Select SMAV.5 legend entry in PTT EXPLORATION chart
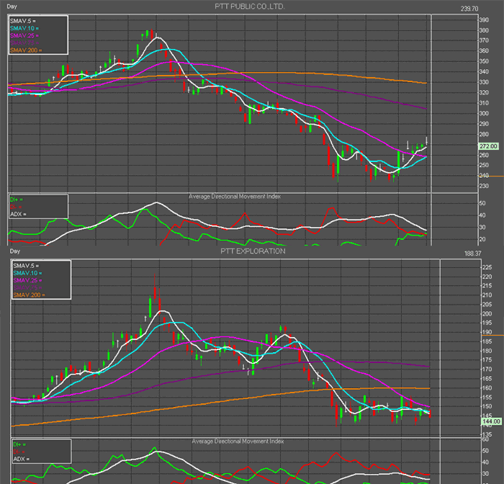 coord(26,266)
